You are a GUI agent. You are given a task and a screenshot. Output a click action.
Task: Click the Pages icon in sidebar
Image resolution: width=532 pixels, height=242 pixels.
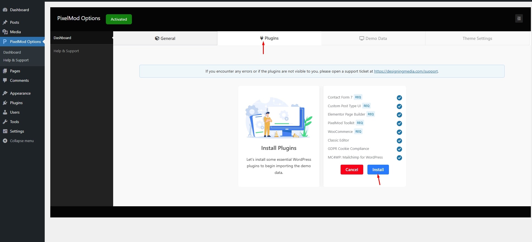(5, 71)
